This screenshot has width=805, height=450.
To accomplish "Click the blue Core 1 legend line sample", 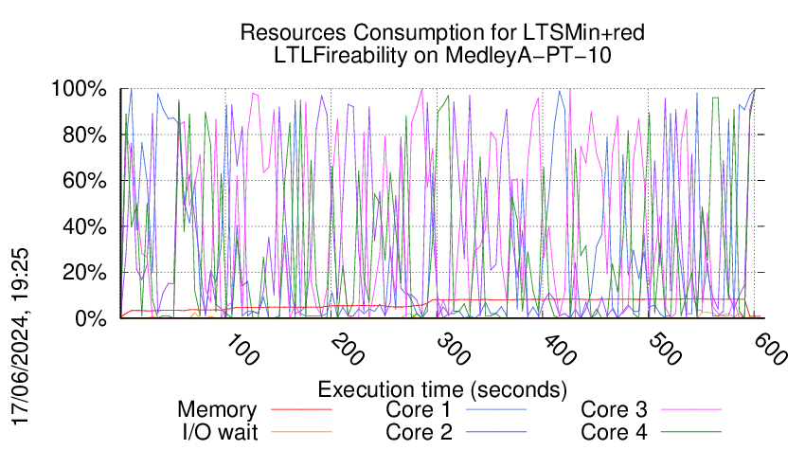I will click(x=496, y=409).
